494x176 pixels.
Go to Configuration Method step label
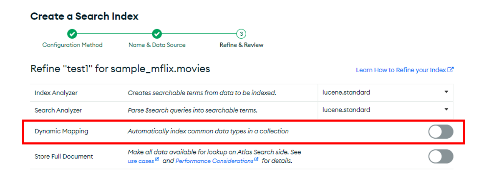(73, 45)
